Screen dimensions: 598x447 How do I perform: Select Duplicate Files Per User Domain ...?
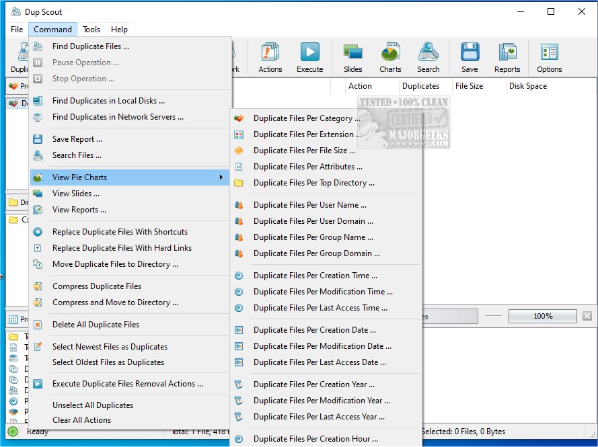[x=326, y=221]
